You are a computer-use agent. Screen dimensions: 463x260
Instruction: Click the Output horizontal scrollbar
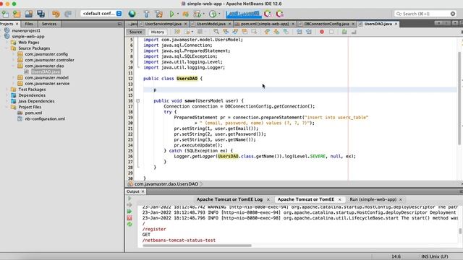click(x=197, y=246)
